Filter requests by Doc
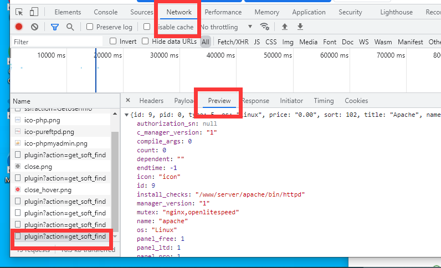Screen dimensions: 441x268 tap(347, 42)
